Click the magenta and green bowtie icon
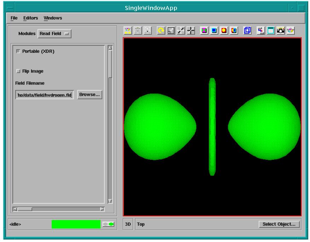Screen dimensions: 310x242 (x=204, y=31)
